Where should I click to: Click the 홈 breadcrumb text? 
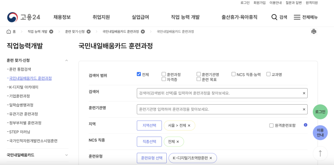pyautogui.click(x=14, y=31)
